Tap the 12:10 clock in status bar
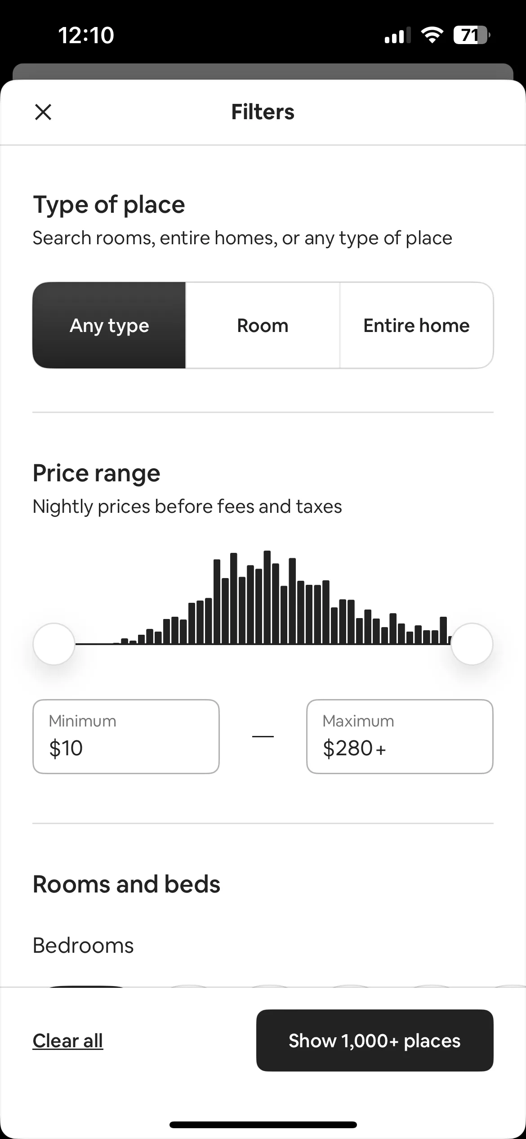The image size is (526, 1139). (x=86, y=35)
